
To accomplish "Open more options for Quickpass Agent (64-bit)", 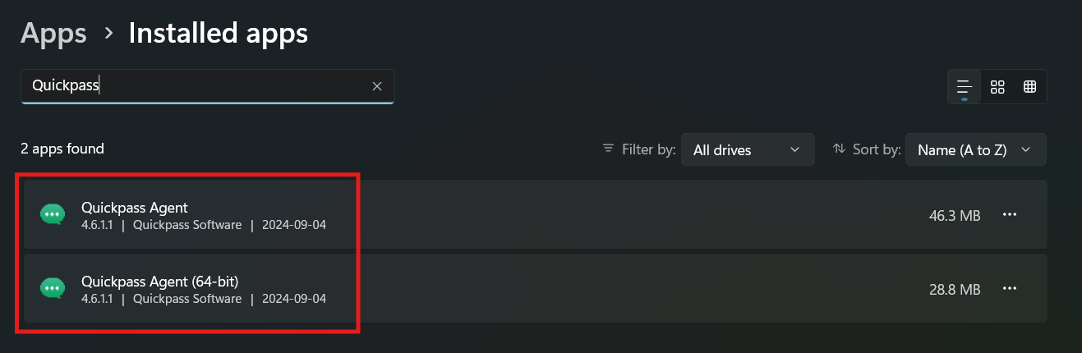I will click(x=1010, y=289).
